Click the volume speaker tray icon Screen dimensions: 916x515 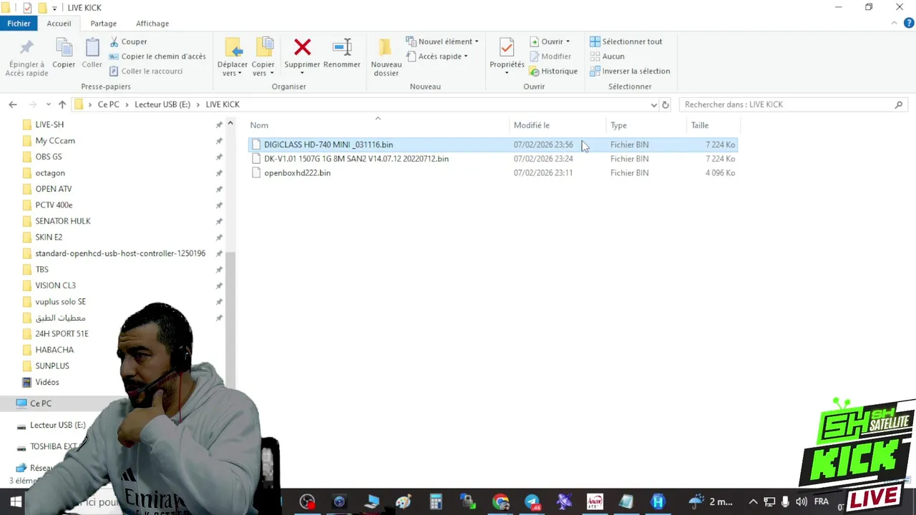[801, 502]
